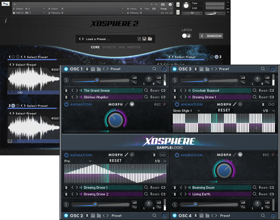Open OSC 1 preset folder icon
The width and height of the screenshot is (280, 220).
pyautogui.click(x=99, y=69)
